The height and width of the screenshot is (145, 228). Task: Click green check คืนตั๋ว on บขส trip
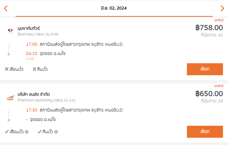[x=45, y=132]
